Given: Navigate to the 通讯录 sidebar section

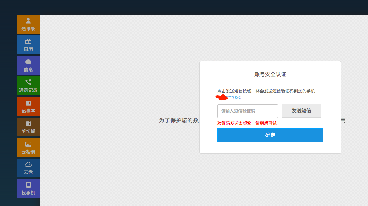Looking at the screenshot, I should point(28,24).
